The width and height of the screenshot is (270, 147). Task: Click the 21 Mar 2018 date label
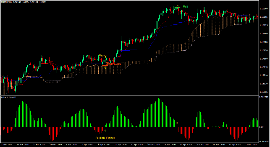coord(6,145)
